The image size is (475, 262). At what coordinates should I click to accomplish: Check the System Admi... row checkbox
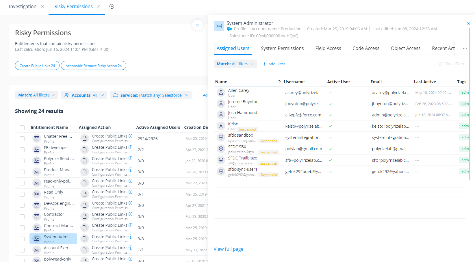22,239
